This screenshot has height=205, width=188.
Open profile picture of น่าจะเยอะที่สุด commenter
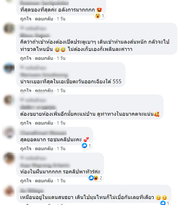coord(9,68)
